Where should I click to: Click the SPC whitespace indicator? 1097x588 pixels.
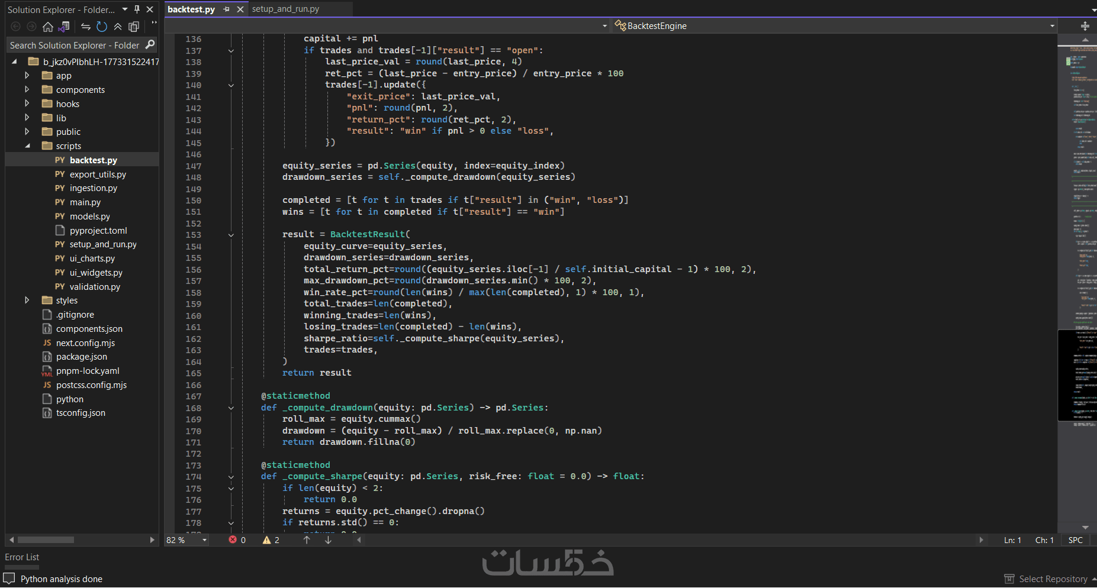click(1075, 540)
